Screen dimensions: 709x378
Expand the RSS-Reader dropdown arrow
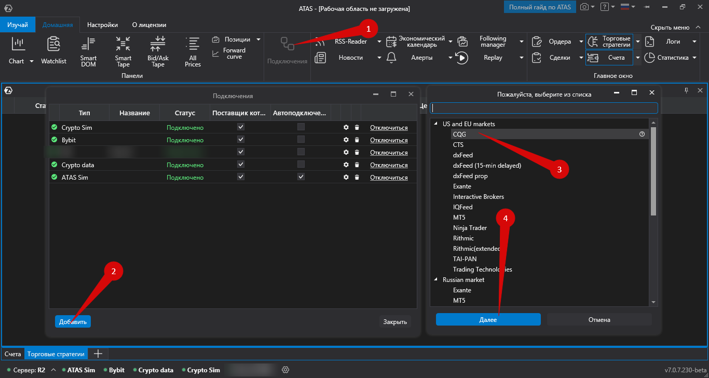click(379, 42)
